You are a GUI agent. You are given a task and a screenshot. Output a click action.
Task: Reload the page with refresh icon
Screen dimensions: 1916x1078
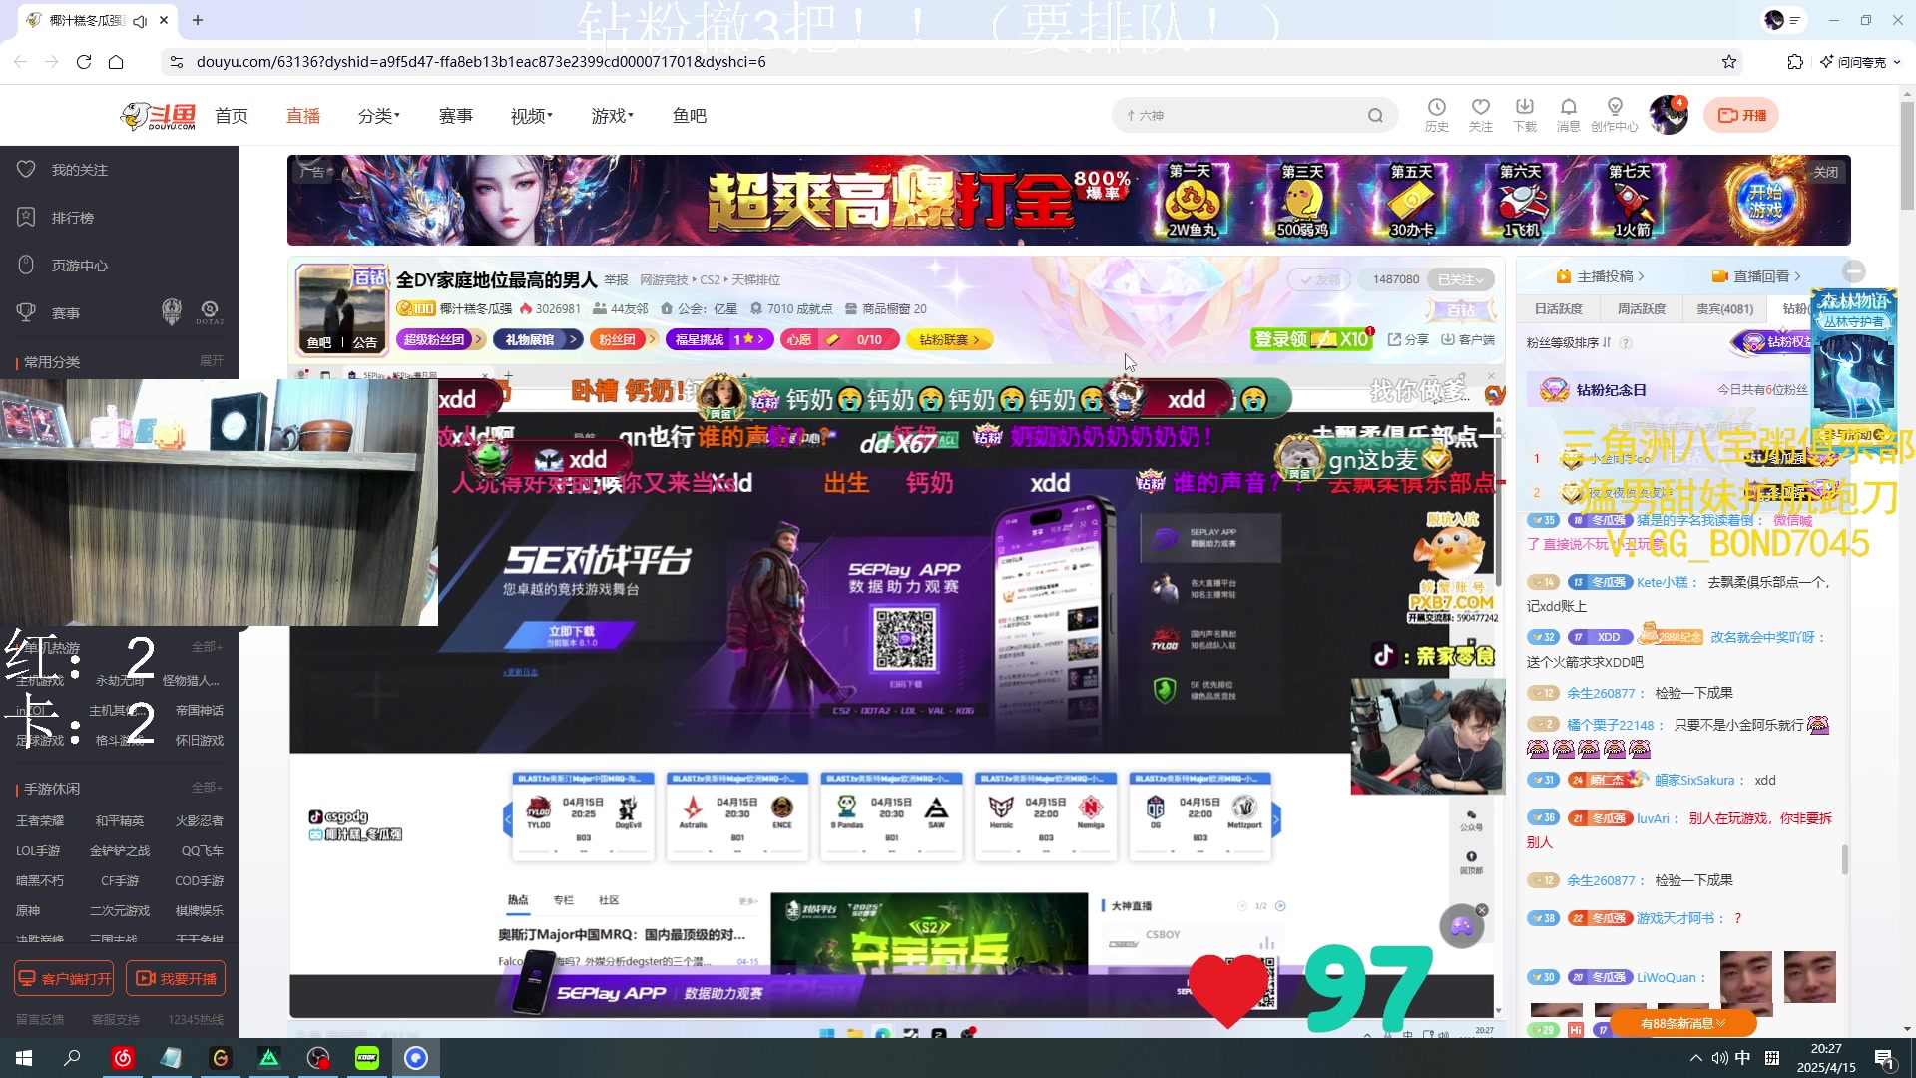[x=84, y=62]
